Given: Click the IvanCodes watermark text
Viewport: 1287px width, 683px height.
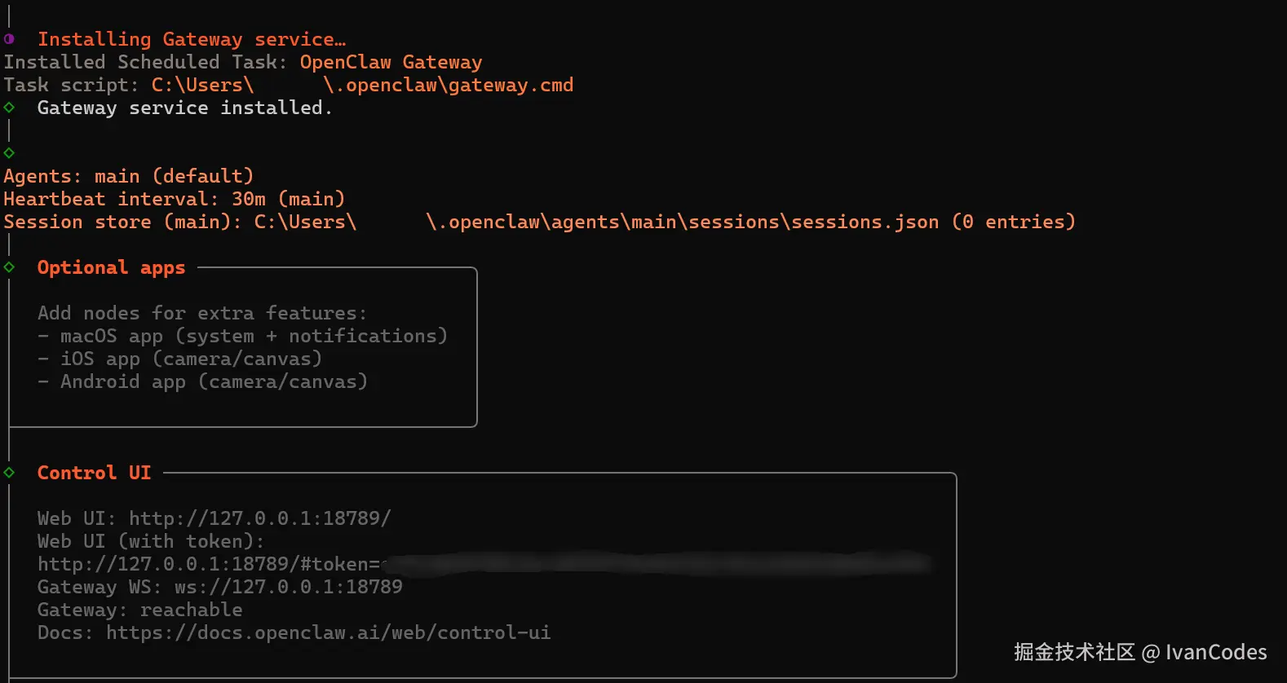Looking at the screenshot, I should [x=1215, y=652].
